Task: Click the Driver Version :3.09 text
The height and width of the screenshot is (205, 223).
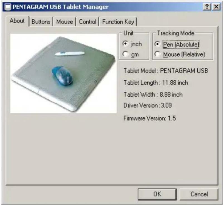Action: (148, 105)
